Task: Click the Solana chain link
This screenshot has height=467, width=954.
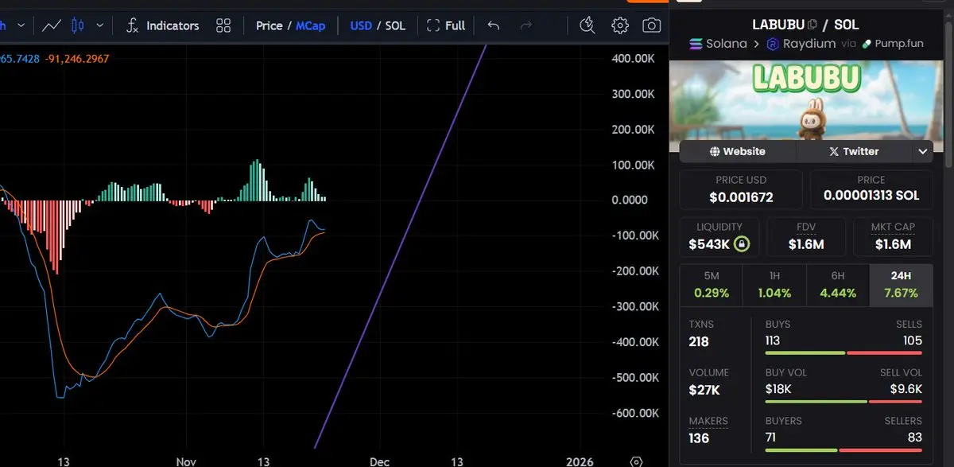Action: 718,44
